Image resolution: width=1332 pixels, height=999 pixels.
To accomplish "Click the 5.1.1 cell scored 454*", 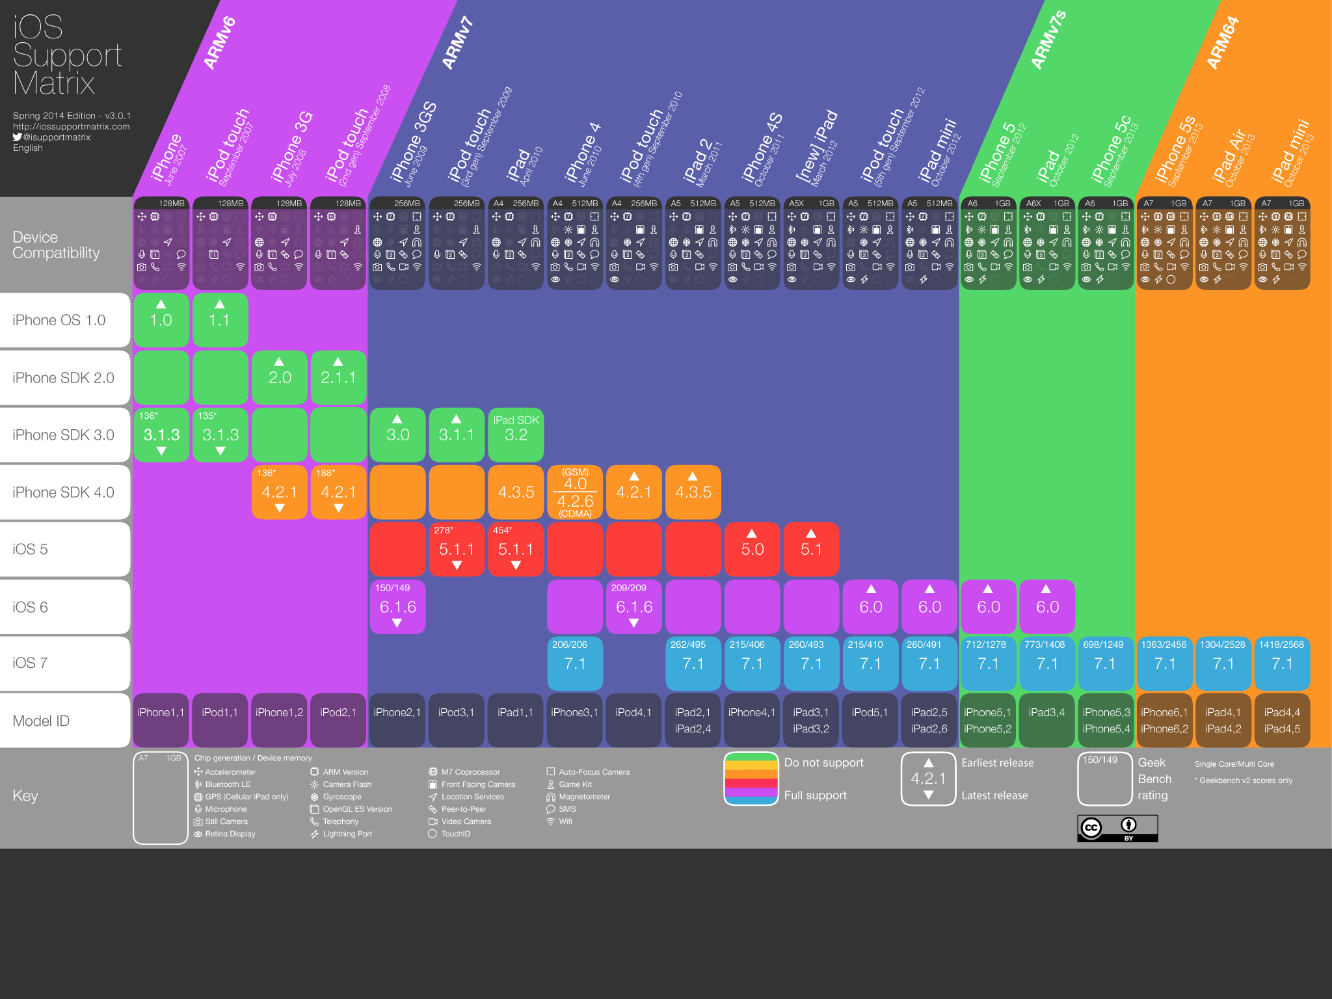I will tap(516, 550).
